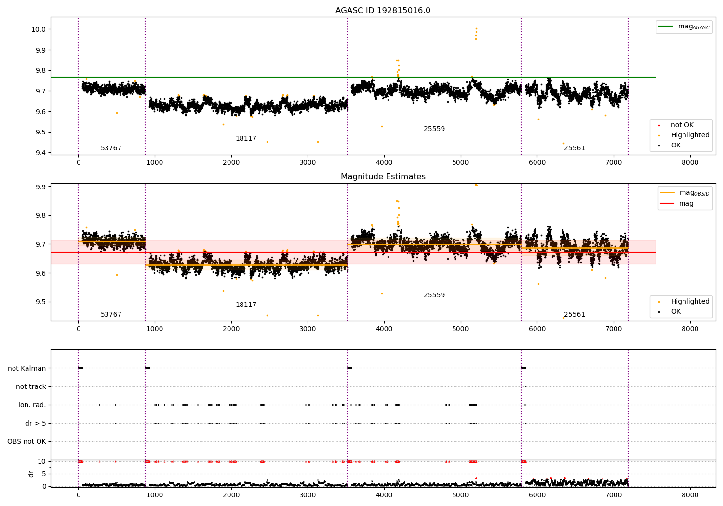Click obsid label 25561 in top plot
The width and height of the screenshot is (723, 506).
[575, 148]
